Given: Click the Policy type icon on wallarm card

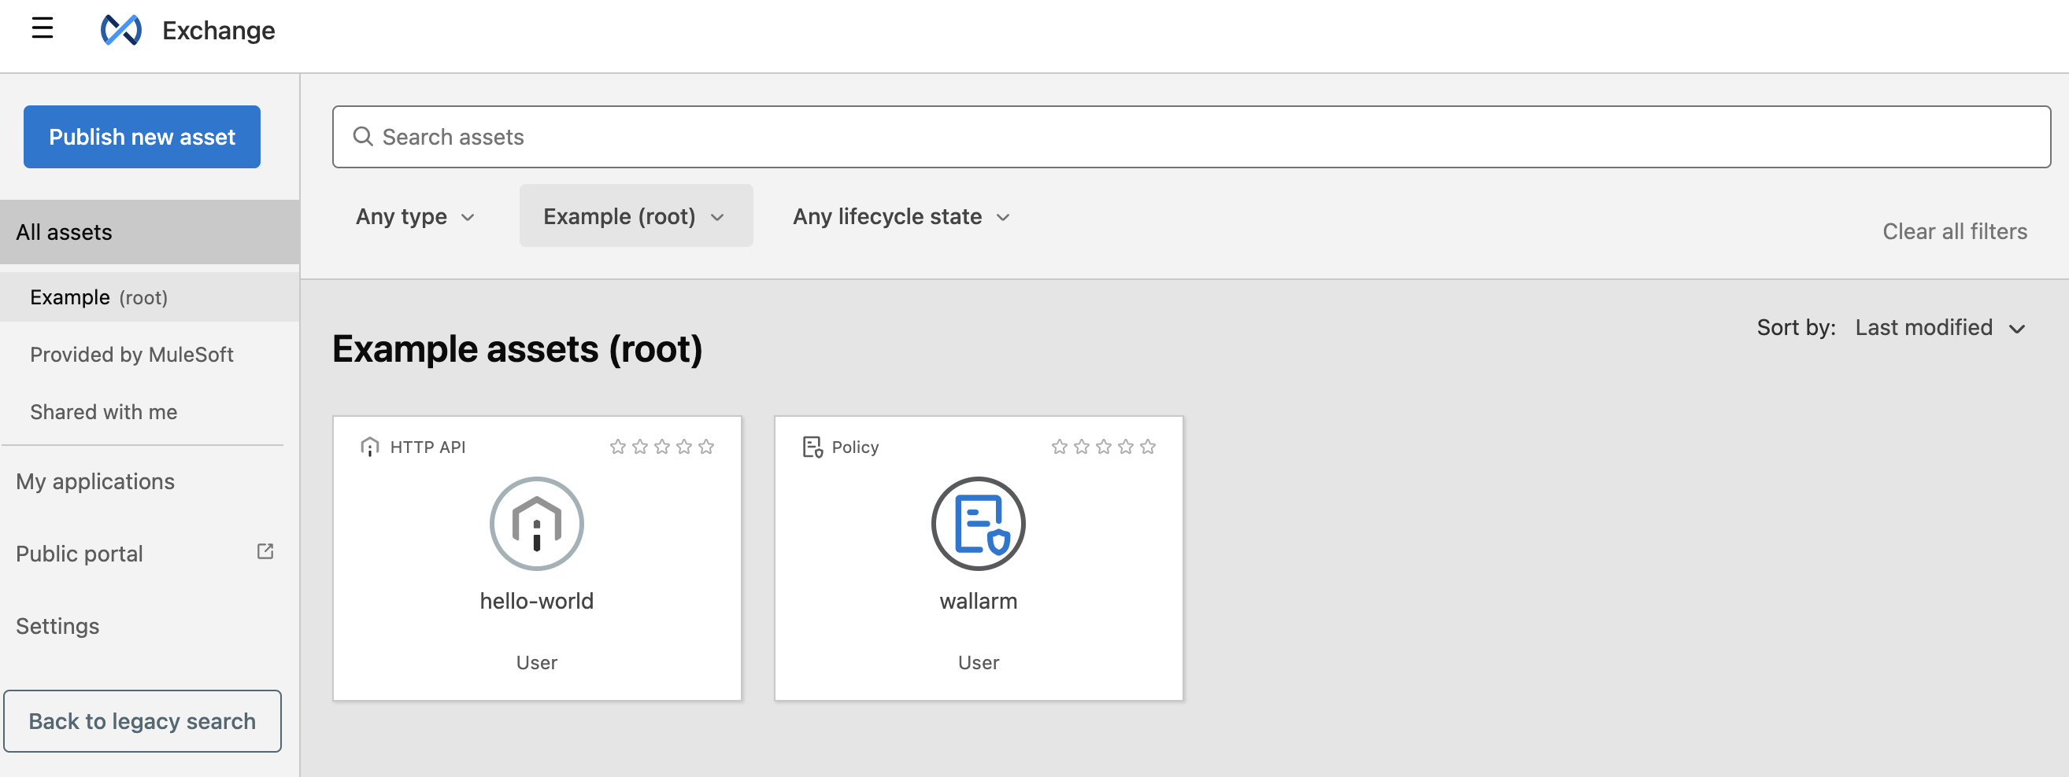Looking at the screenshot, I should 811,446.
